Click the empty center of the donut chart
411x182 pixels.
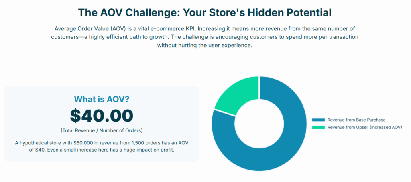click(x=259, y=124)
